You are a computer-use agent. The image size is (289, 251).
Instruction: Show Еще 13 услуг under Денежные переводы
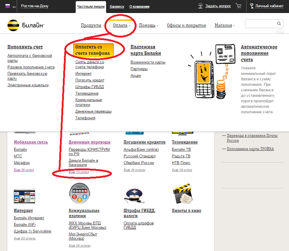point(79,172)
